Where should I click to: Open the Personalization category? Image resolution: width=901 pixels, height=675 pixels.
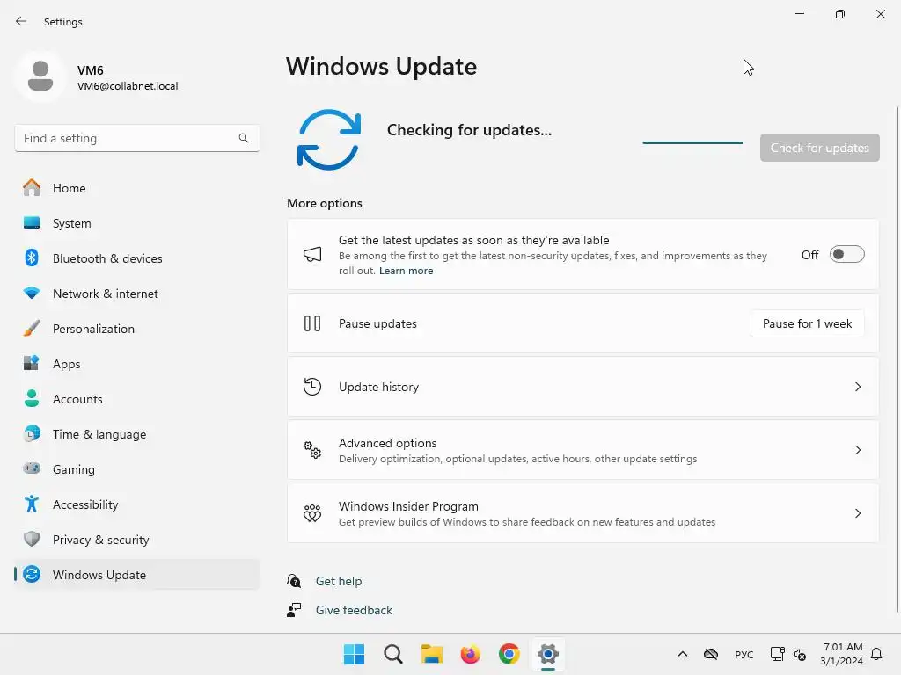click(136, 329)
